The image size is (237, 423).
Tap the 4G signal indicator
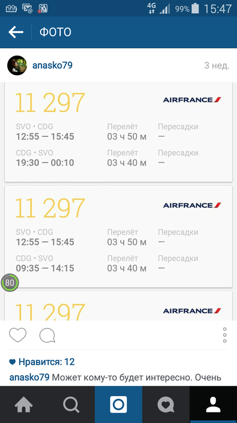pos(152,9)
